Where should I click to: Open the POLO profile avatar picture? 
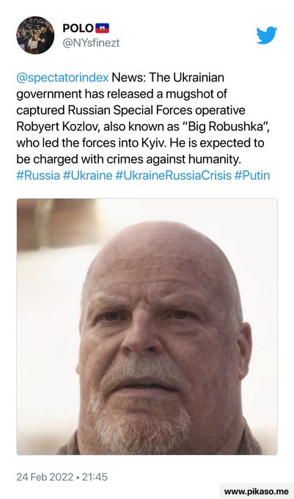(35, 35)
